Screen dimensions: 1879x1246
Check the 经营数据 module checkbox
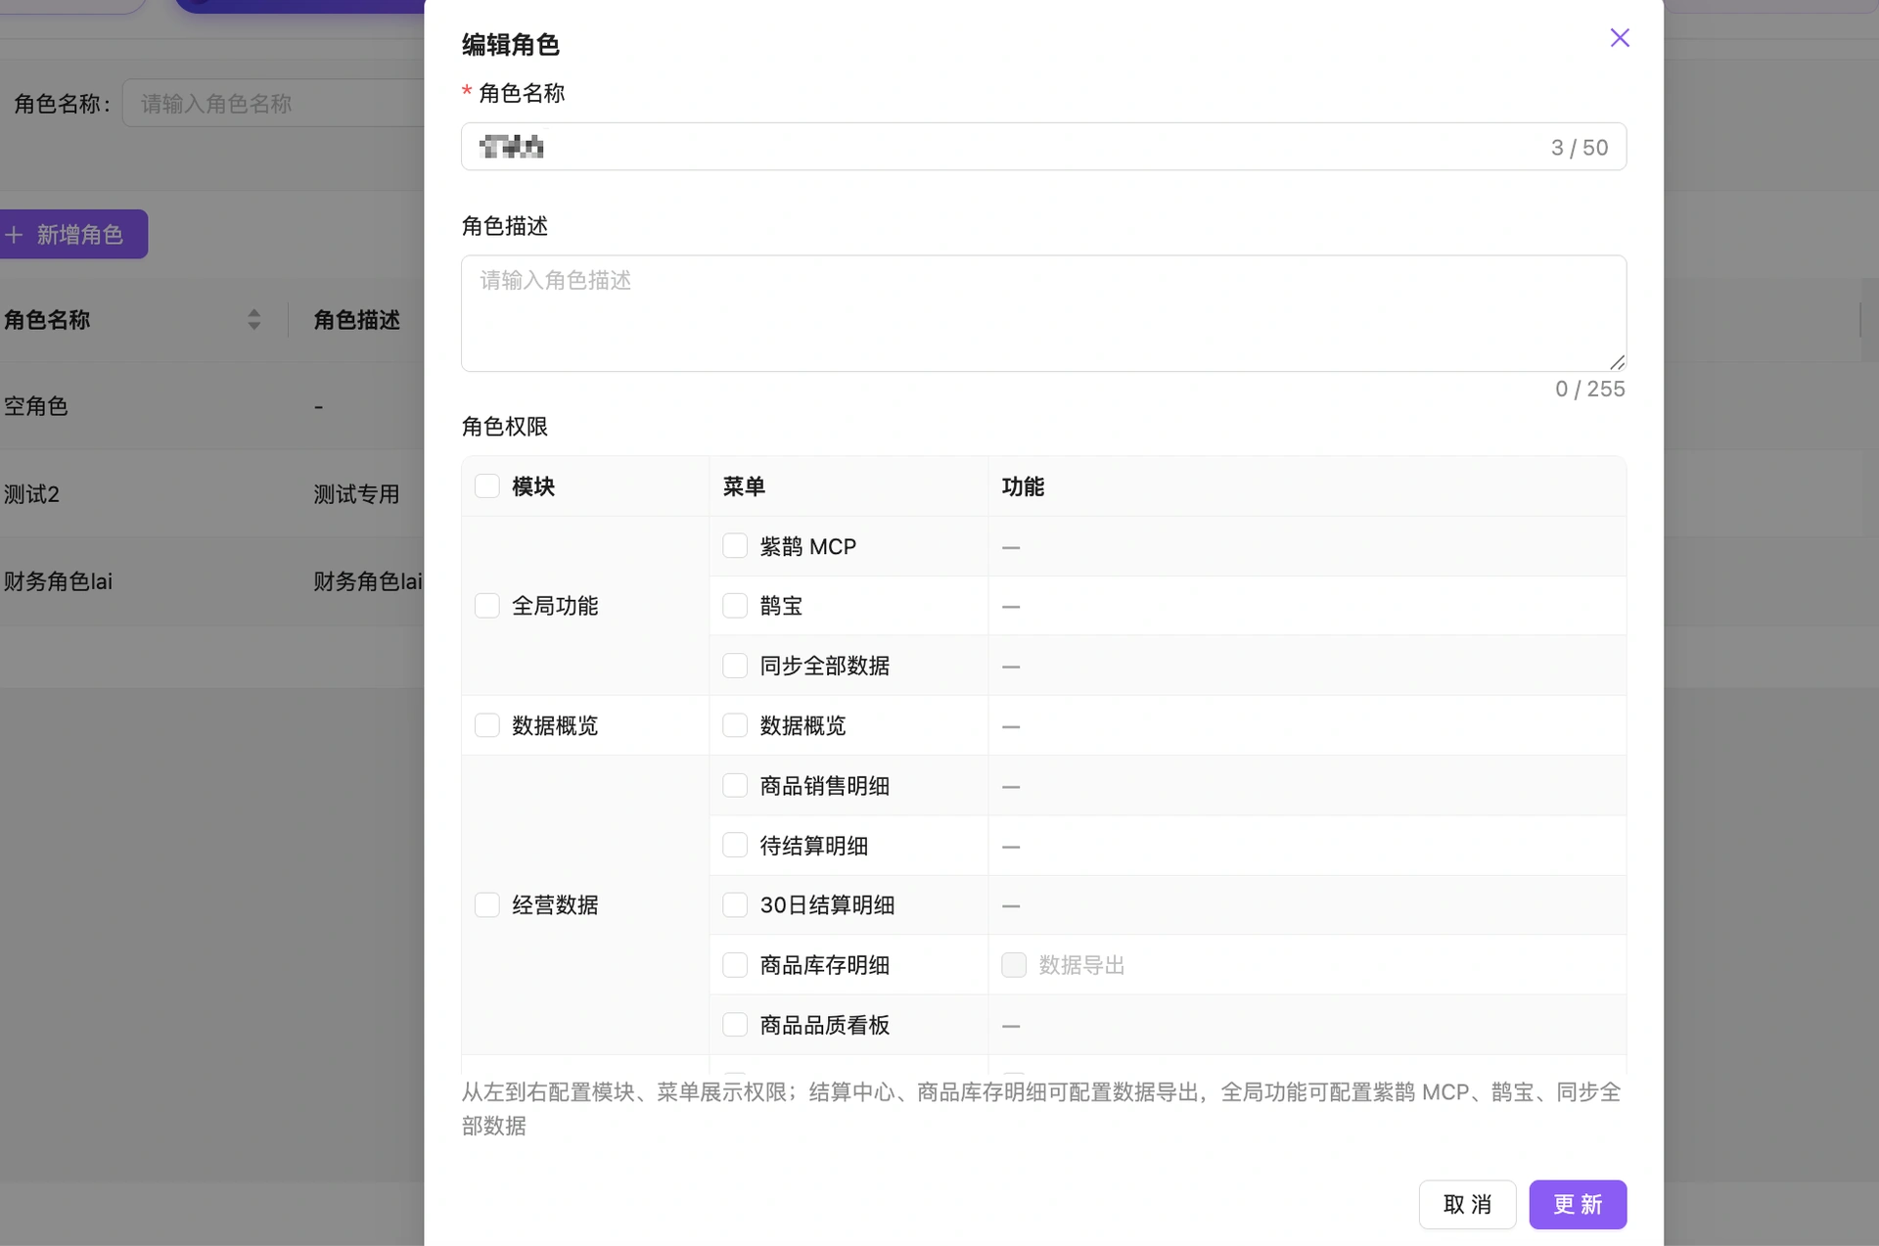pyautogui.click(x=487, y=905)
